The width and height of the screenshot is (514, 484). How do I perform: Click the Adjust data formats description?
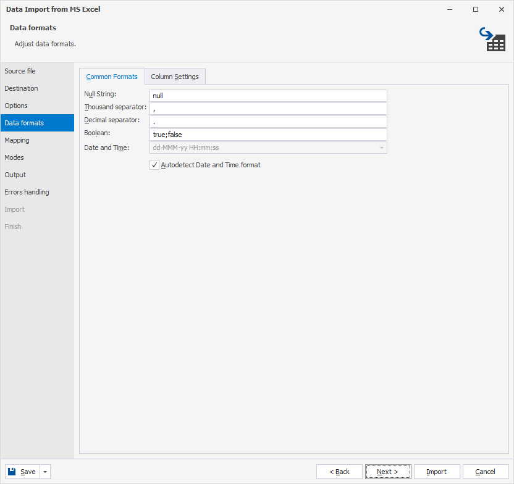pos(45,44)
